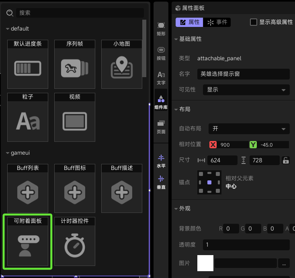
Task: Open the 可见性 visibility dropdown
Action: click(246, 90)
